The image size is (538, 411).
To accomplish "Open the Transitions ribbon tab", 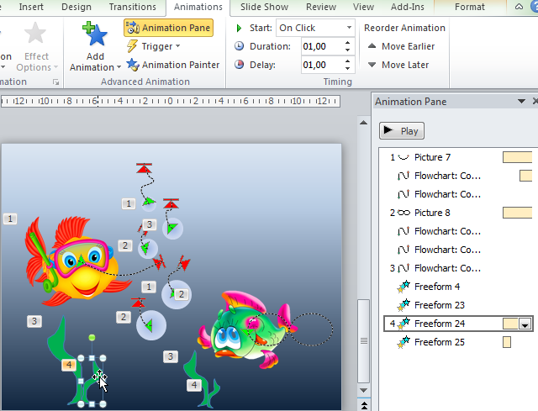I will (132, 8).
